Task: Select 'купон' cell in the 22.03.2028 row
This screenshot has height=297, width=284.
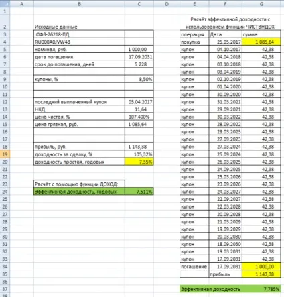Action: click(194, 206)
